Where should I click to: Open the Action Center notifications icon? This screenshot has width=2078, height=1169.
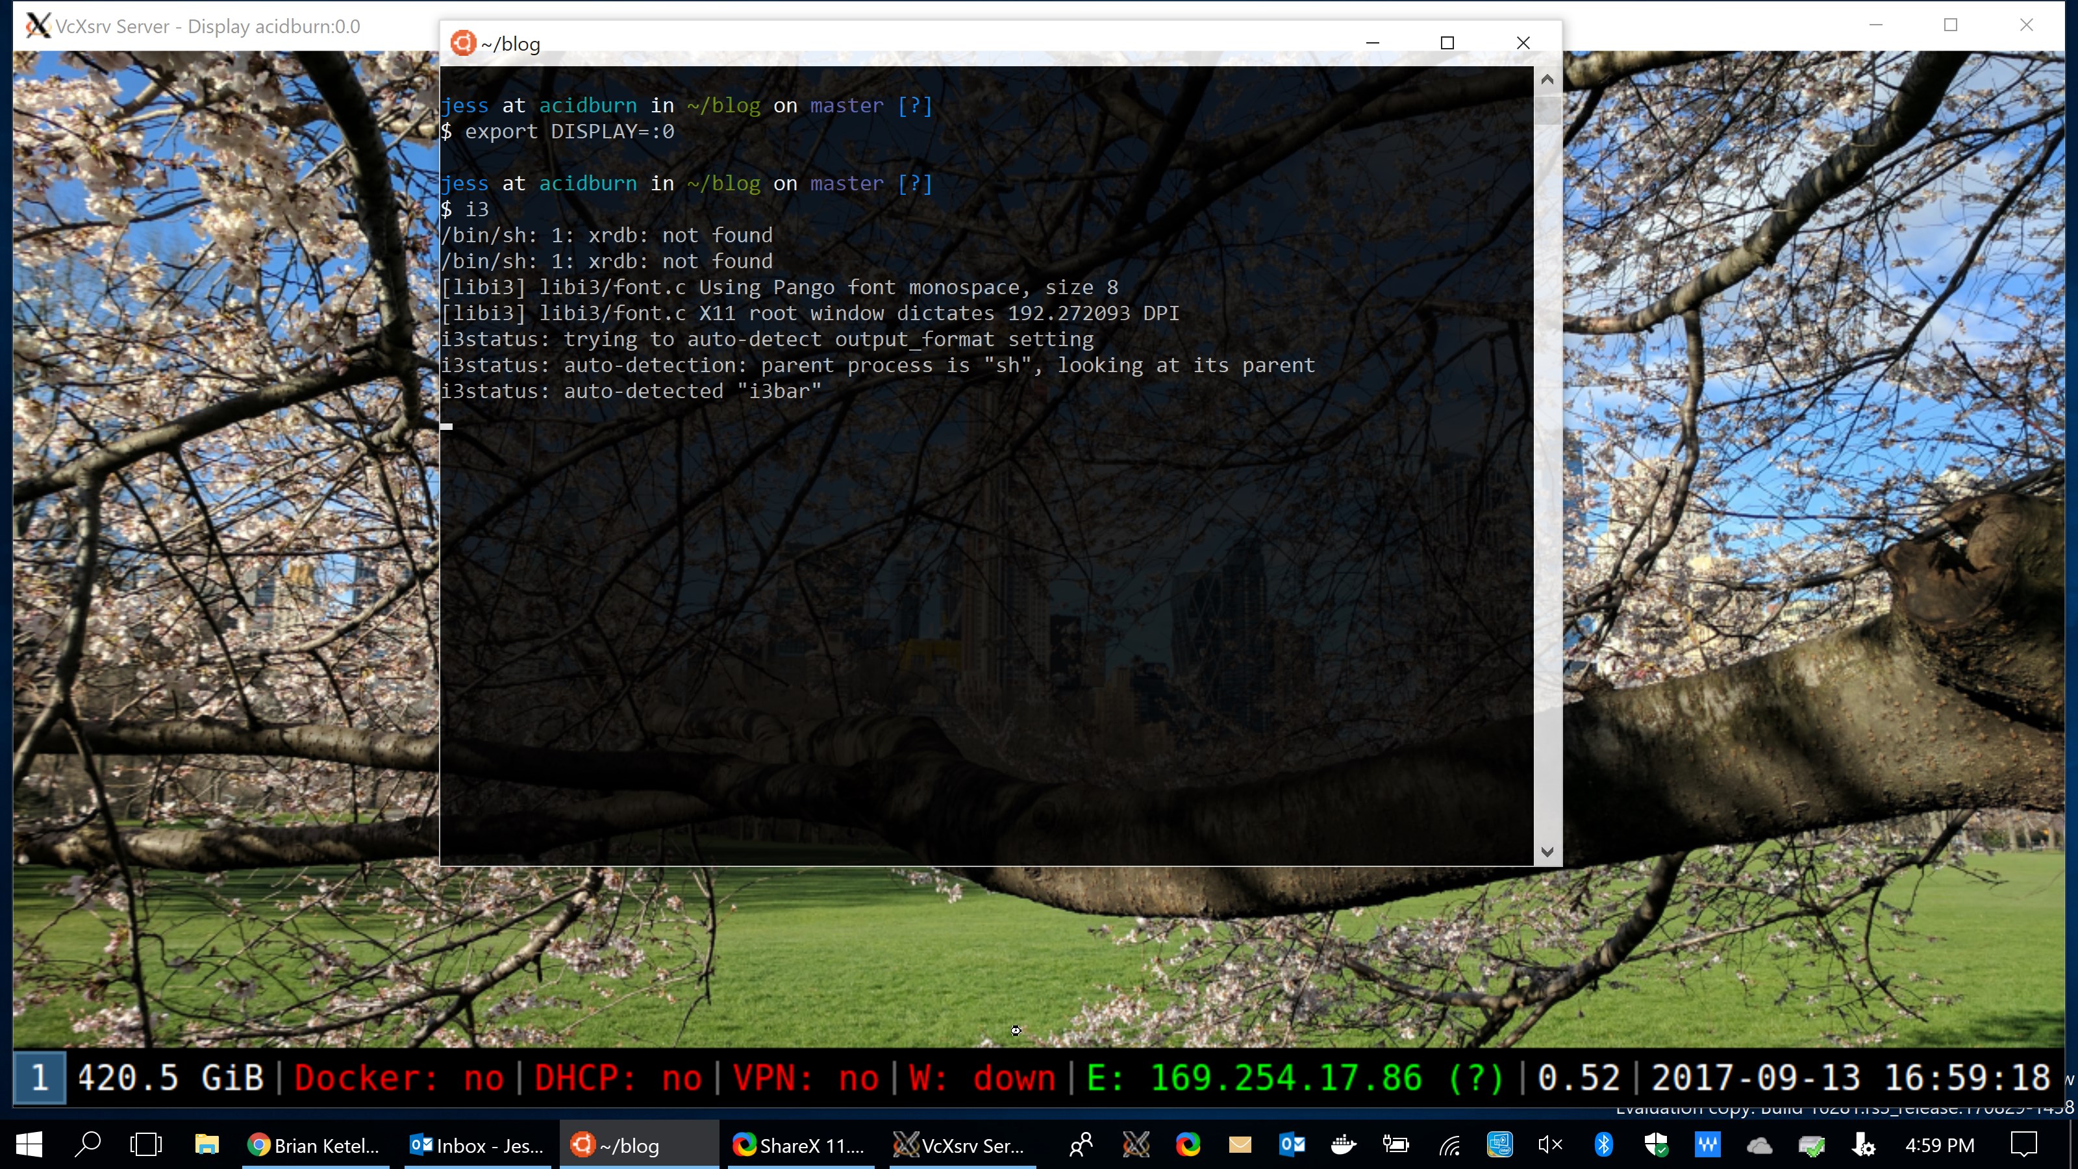(2024, 1144)
